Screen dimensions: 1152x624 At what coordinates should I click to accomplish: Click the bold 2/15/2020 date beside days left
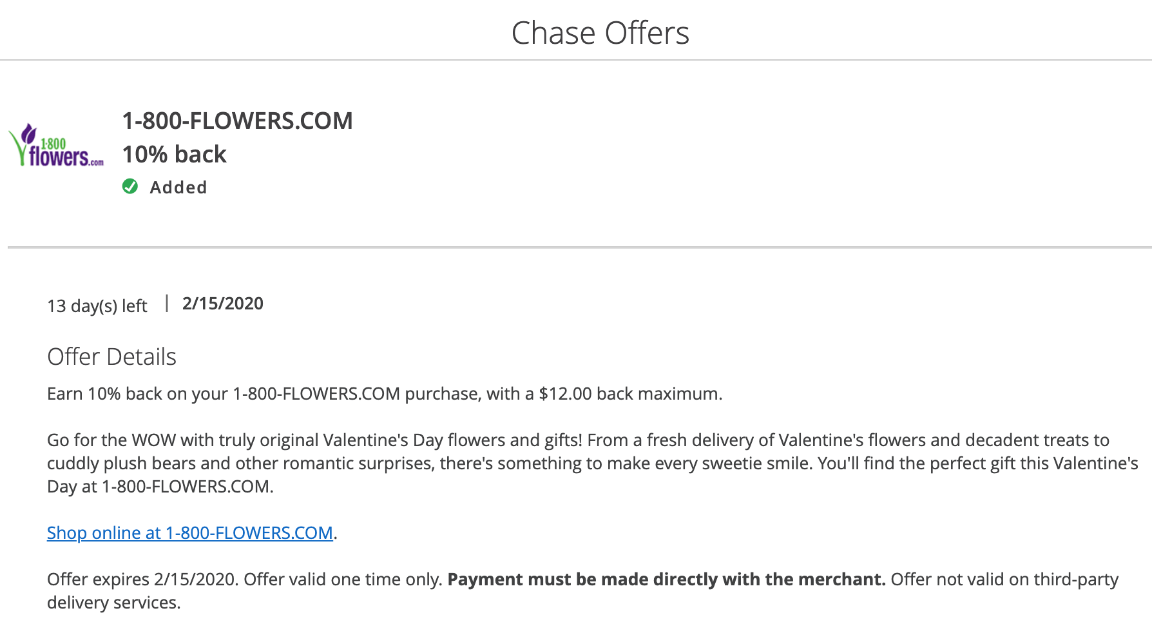point(222,304)
